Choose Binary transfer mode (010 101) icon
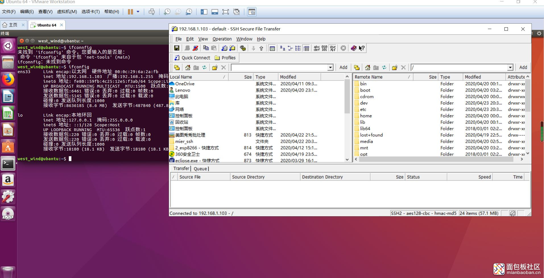544x278 pixels. (324, 48)
